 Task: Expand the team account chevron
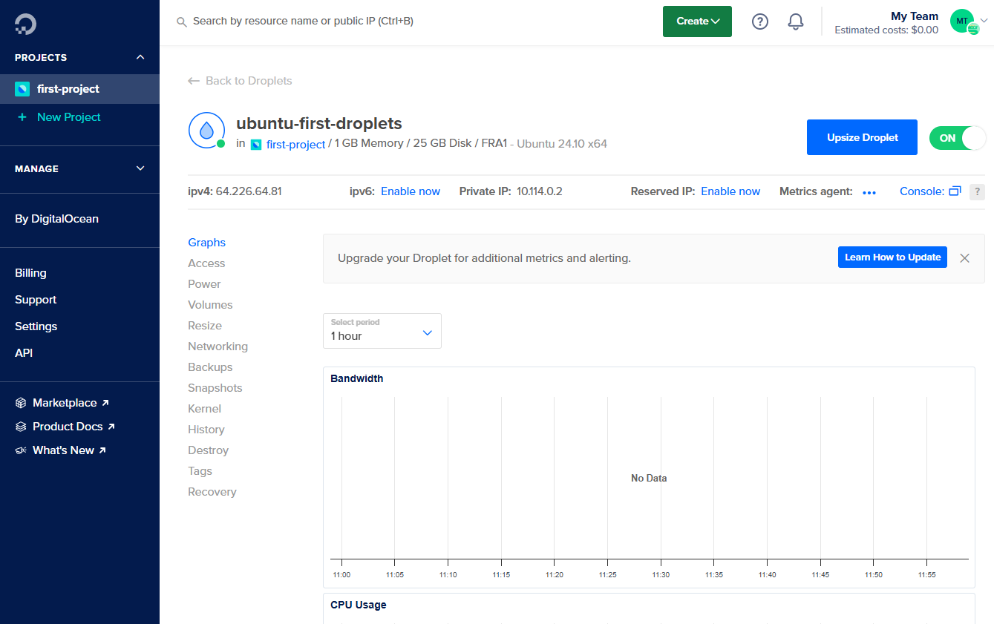click(984, 21)
